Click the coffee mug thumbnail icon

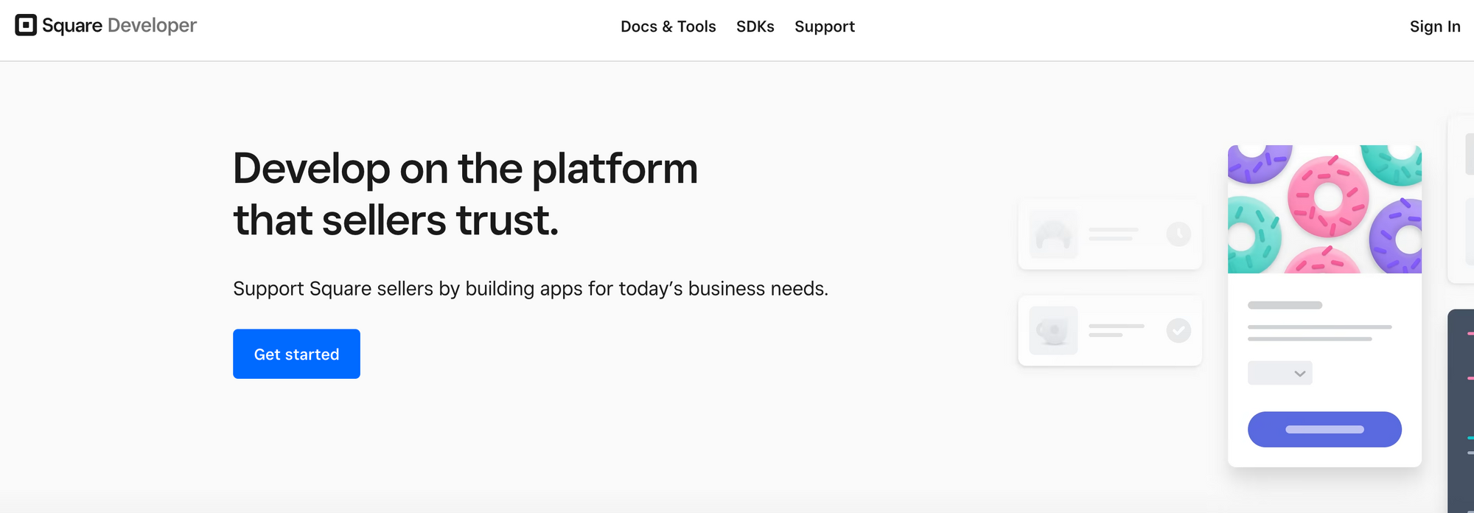[1053, 330]
